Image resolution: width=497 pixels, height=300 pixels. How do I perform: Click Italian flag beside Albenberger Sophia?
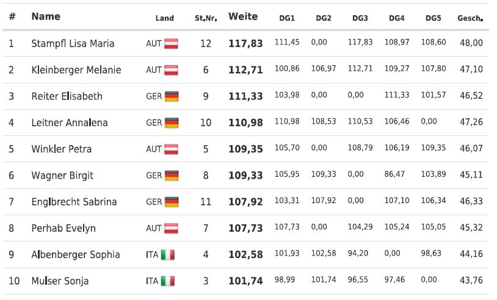point(167,255)
